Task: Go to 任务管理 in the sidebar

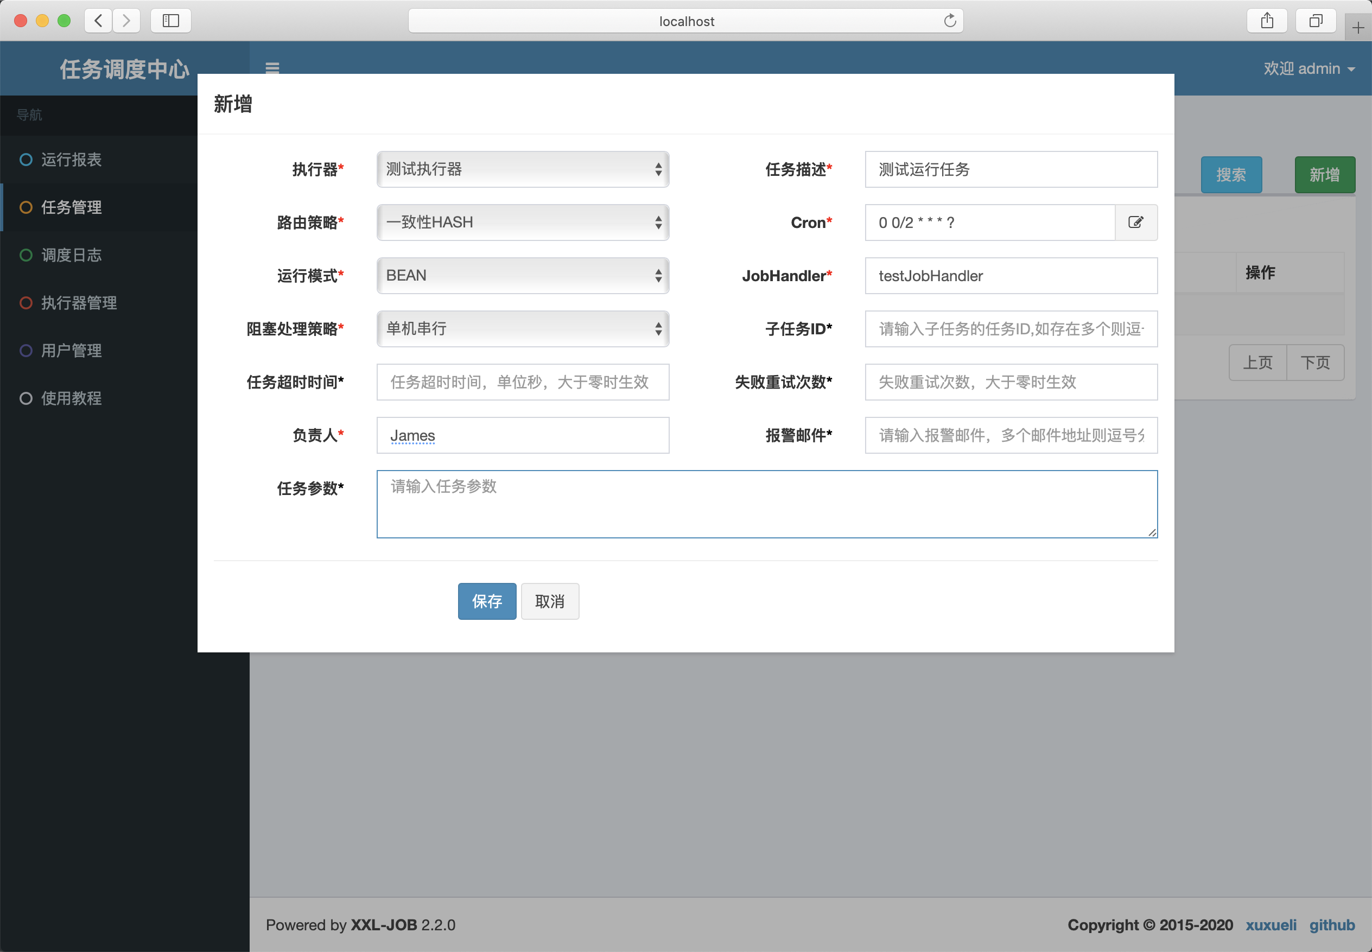Action: click(x=99, y=207)
